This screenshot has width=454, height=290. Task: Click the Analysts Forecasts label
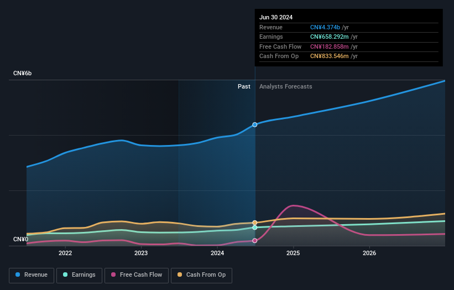(x=286, y=87)
